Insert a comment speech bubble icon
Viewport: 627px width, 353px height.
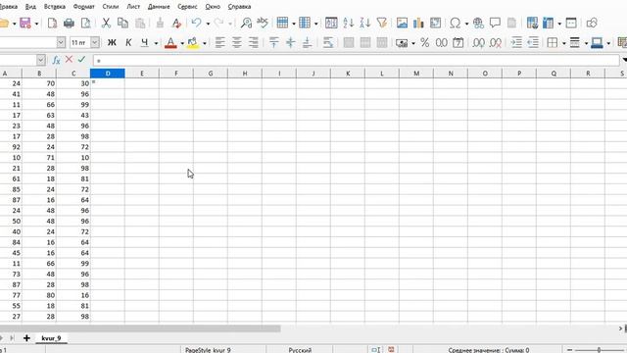495,23
